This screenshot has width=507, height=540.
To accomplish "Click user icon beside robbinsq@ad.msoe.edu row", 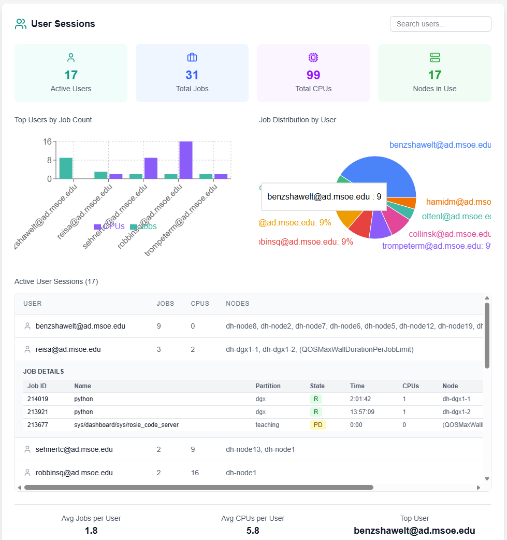I will pyautogui.click(x=27, y=473).
